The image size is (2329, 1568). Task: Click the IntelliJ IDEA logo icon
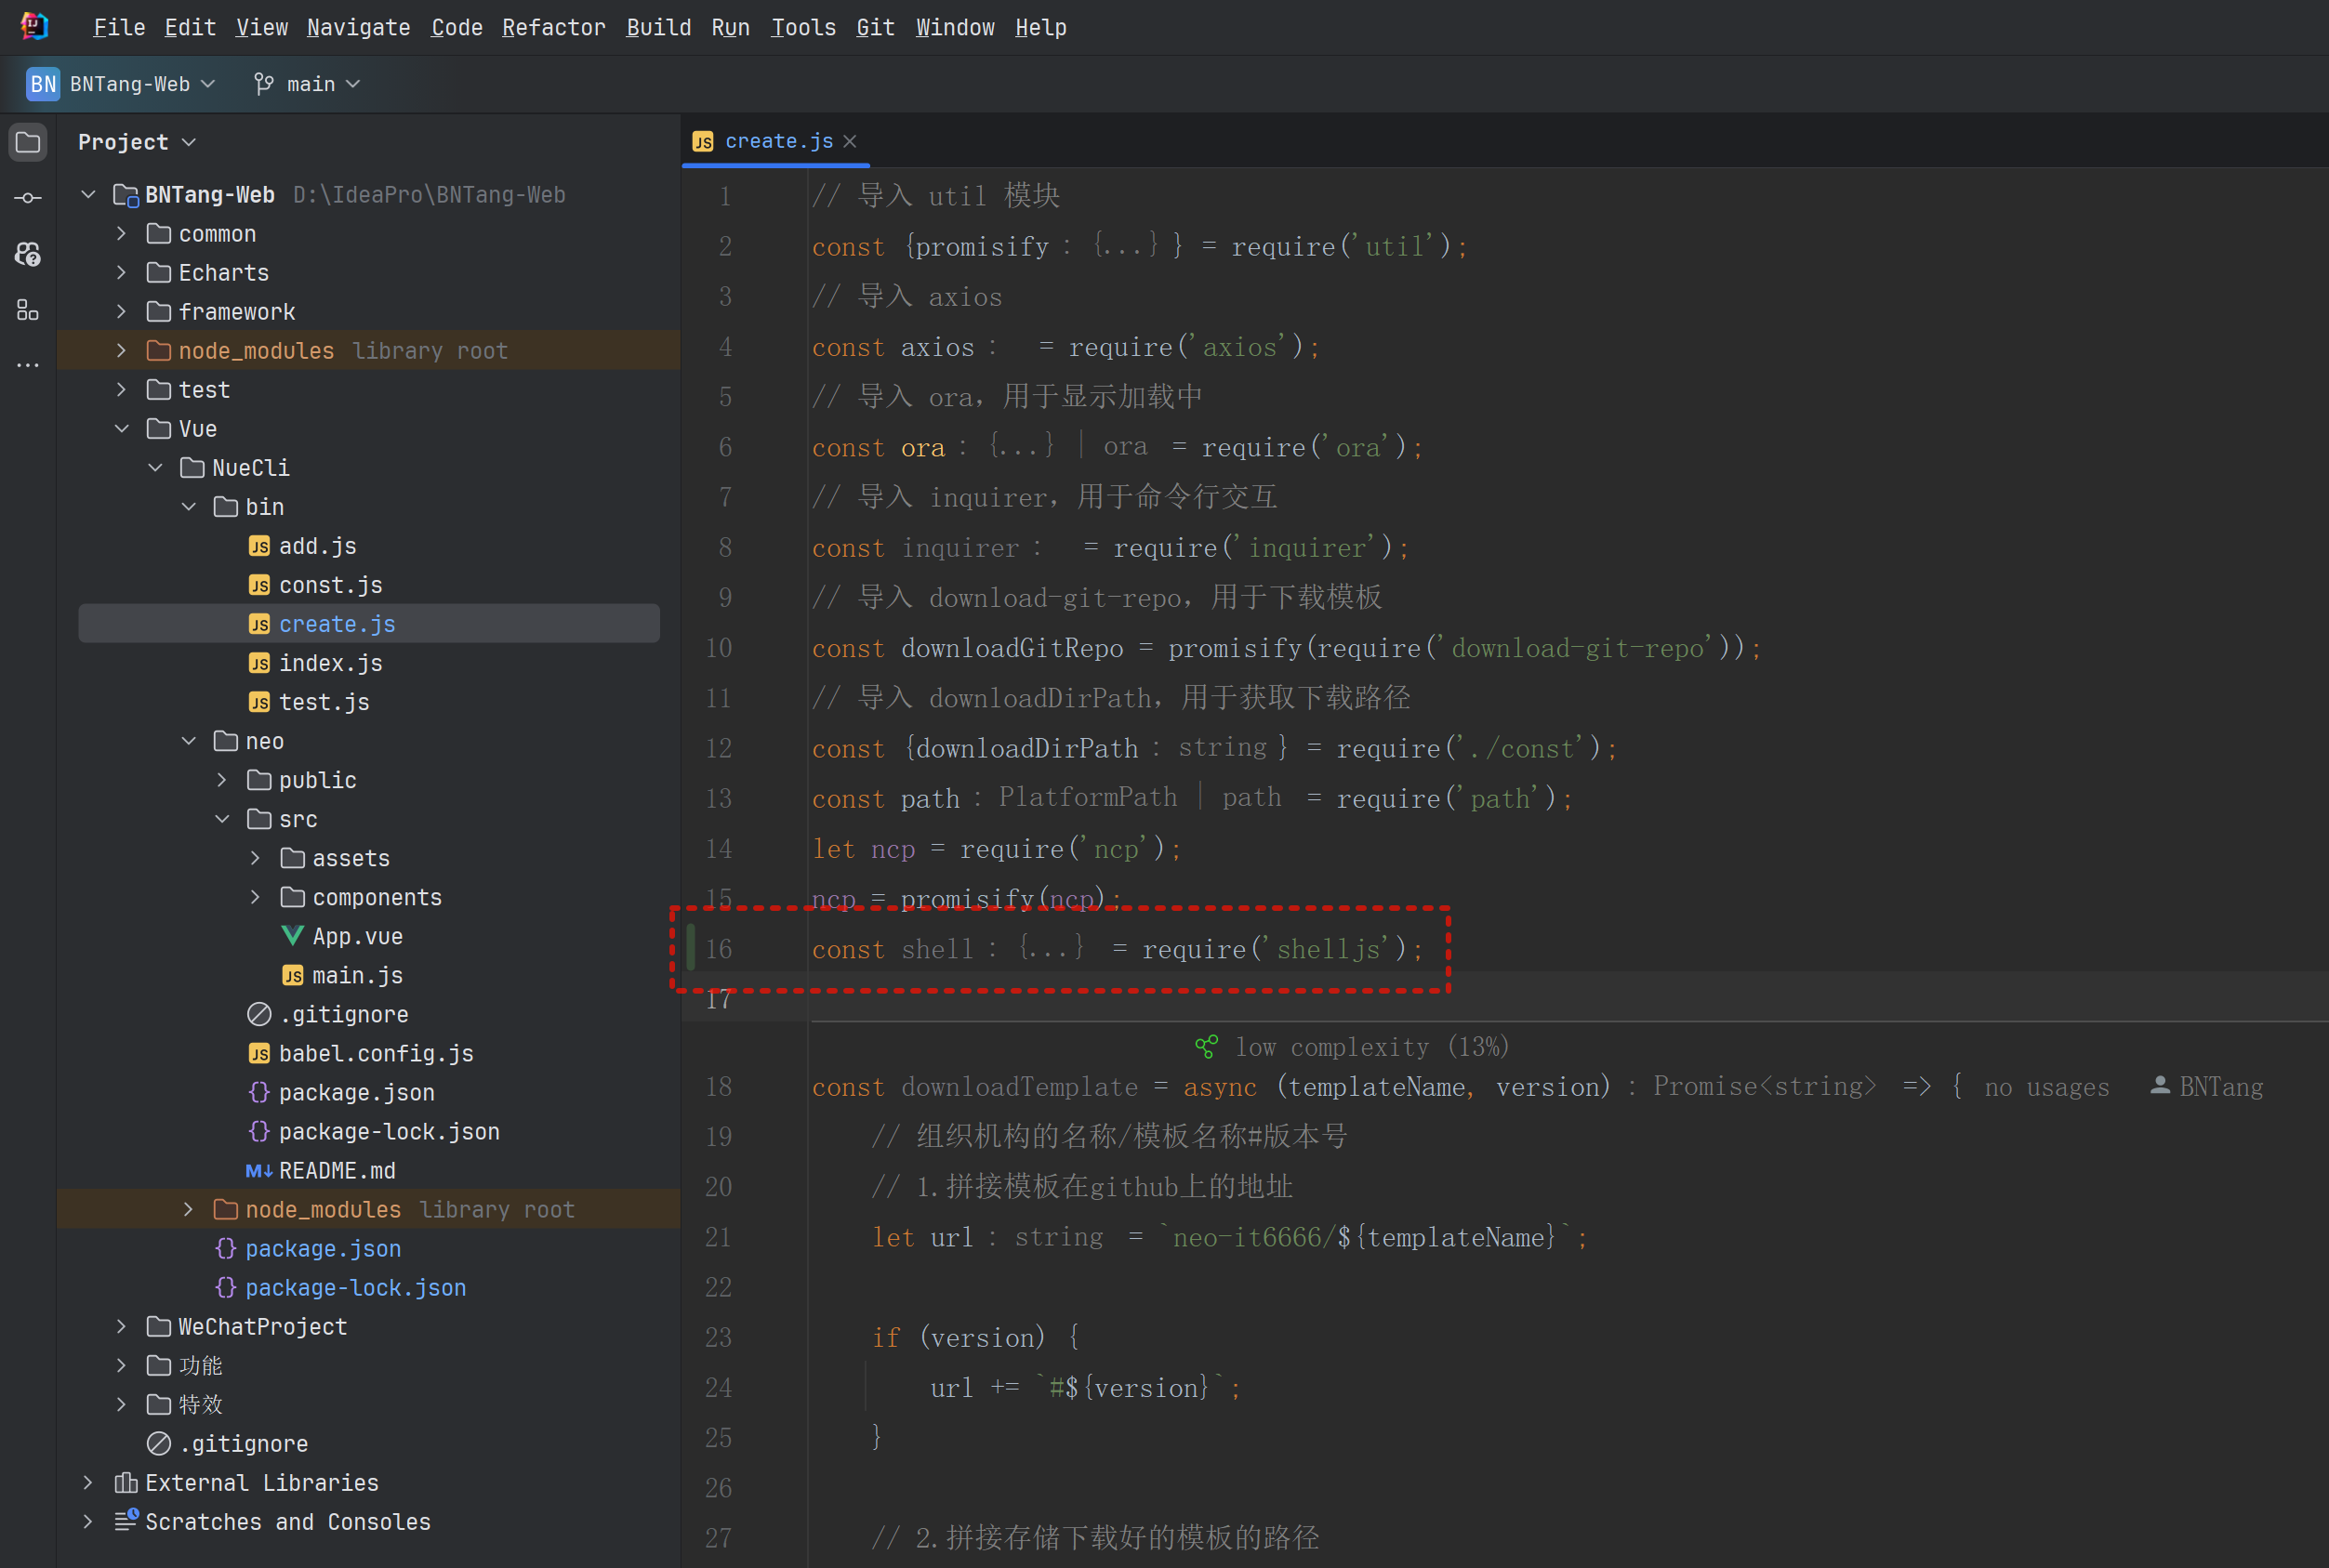[x=34, y=26]
